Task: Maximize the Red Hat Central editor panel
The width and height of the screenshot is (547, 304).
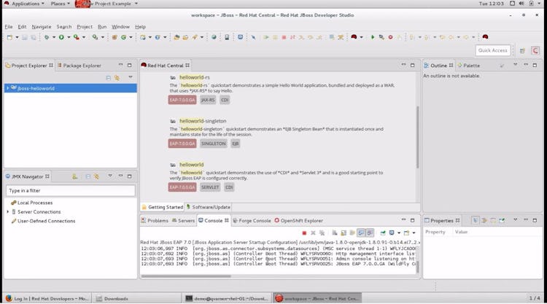Action: point(412,65)
